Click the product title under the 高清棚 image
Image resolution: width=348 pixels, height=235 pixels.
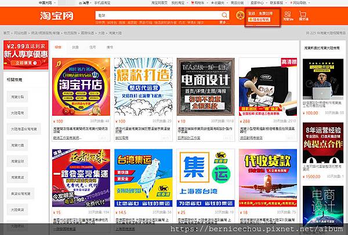pyautogui.click(x=267, y=130)
